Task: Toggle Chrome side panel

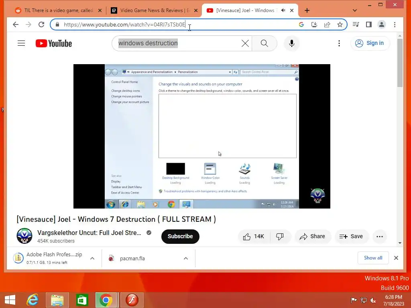Action: [369, 24]
